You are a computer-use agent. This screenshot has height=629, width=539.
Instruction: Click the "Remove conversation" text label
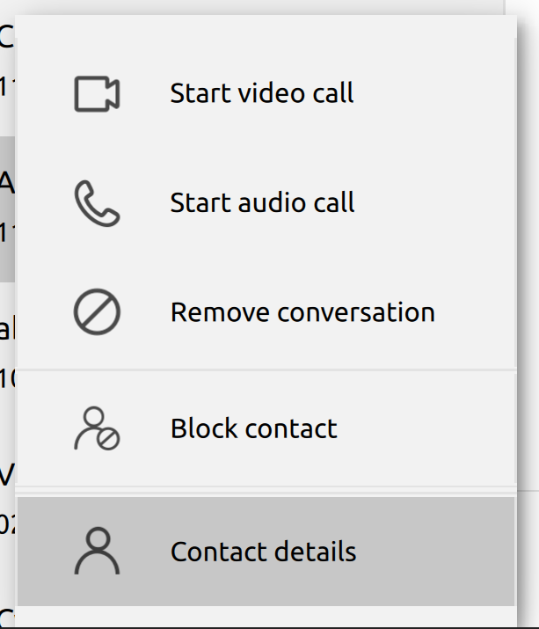pos(302,312)
